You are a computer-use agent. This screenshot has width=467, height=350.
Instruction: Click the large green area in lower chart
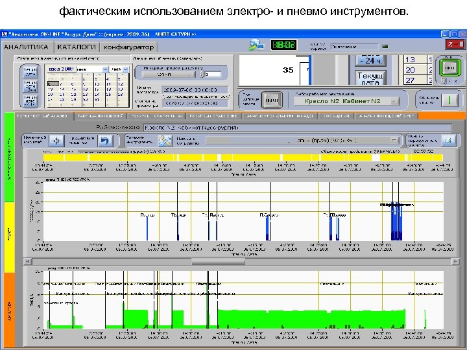[311, 319]
